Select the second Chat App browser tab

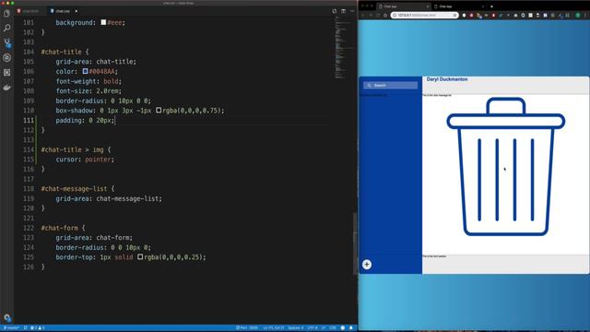(x=458, y=6)
